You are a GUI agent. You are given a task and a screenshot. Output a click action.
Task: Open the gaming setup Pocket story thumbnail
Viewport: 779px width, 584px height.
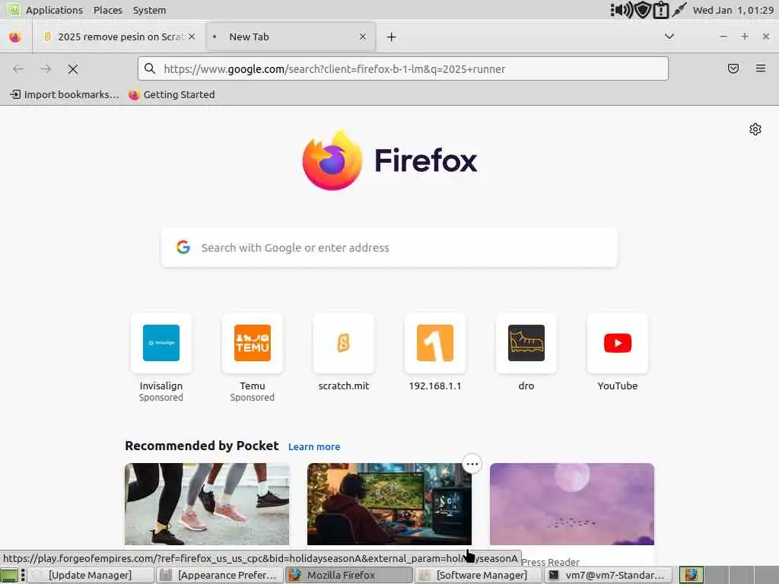[x=389, y=504]
